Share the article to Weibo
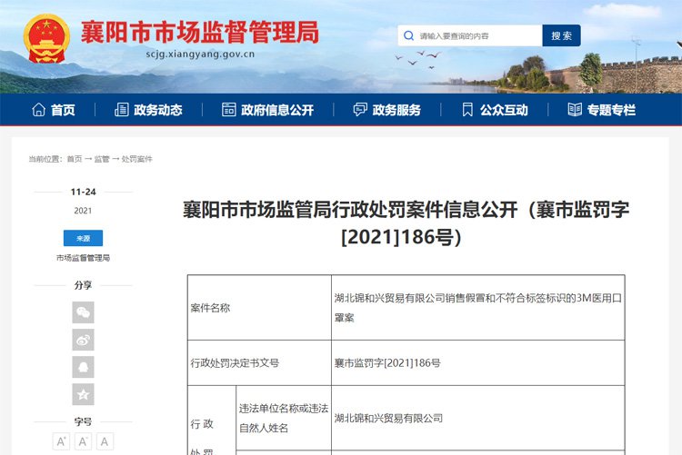 click(83, 340)
